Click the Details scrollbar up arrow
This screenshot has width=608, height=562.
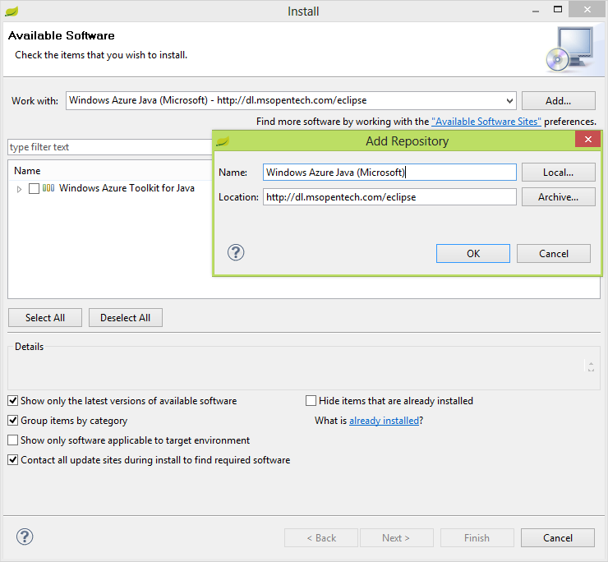pos(591,363)
